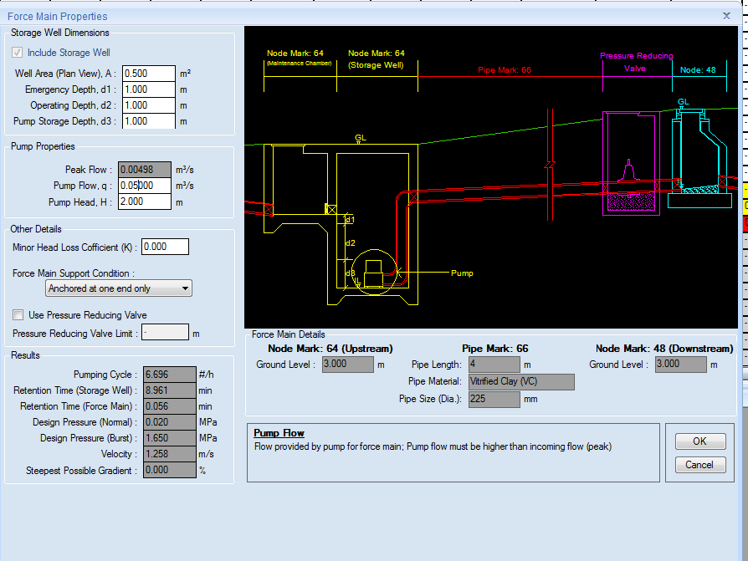This screenshot has height=561, width=748.
Task: Toggle the Include Storage Well checkbox
Action: coord(18,53)
